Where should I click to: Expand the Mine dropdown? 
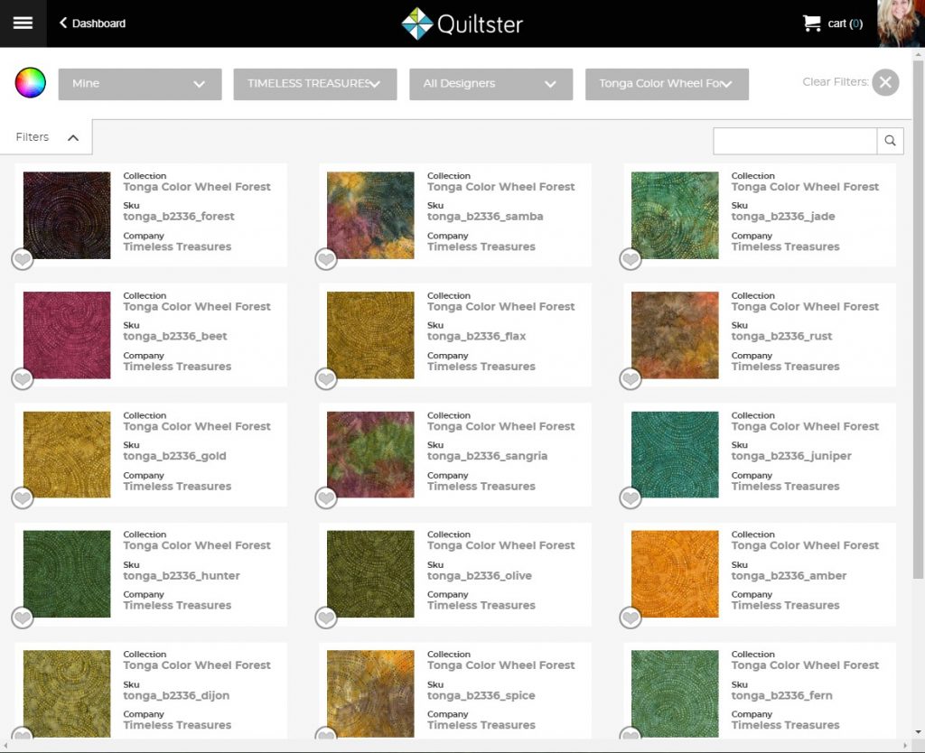(x=140, y=84)
